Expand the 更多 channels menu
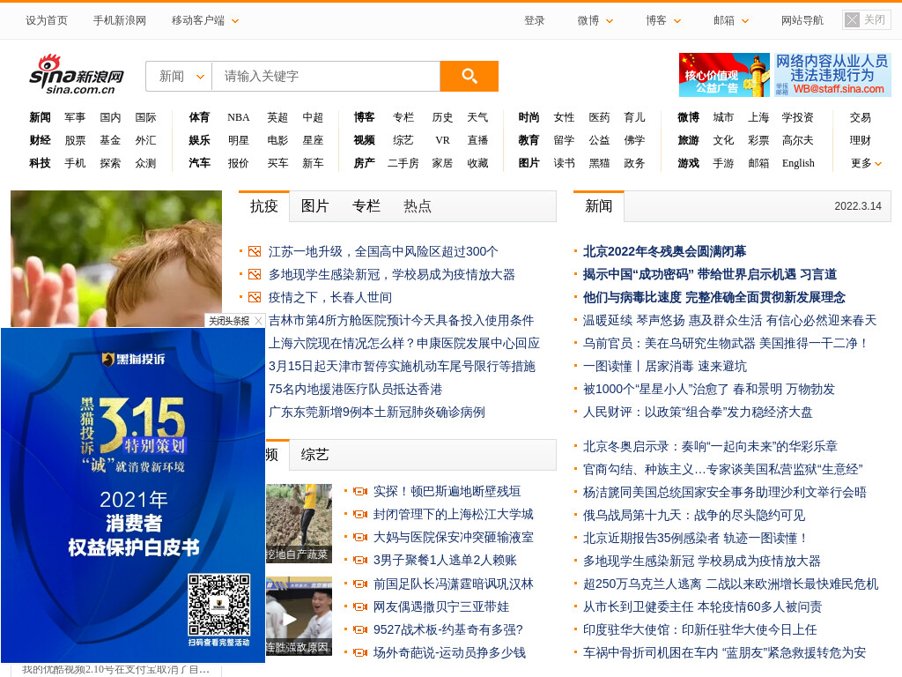Screen dimensions: 902x677 [867, 163]
